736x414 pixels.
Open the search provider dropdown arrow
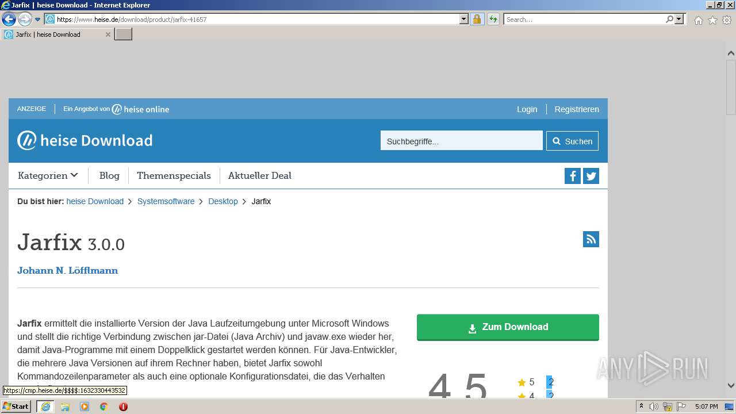679,19
